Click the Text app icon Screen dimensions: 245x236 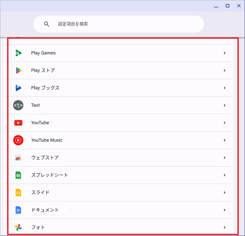pos(18,105)
